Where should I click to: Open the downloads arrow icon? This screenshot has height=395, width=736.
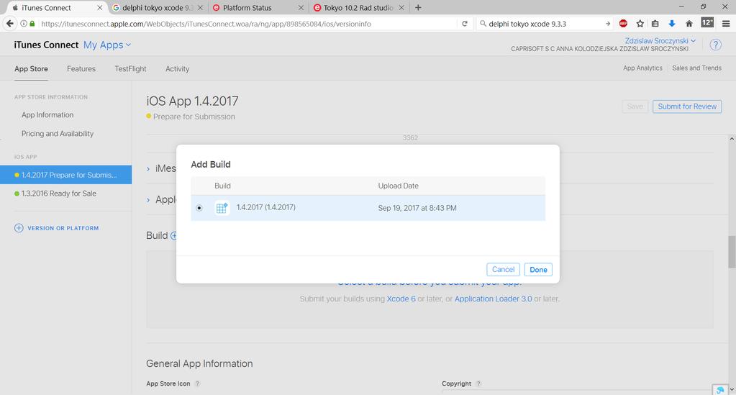(672, 24)
